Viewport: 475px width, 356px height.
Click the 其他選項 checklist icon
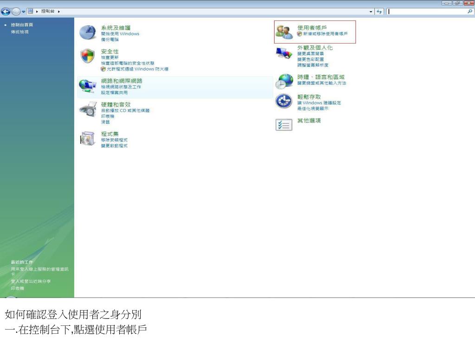pos(284,124)
